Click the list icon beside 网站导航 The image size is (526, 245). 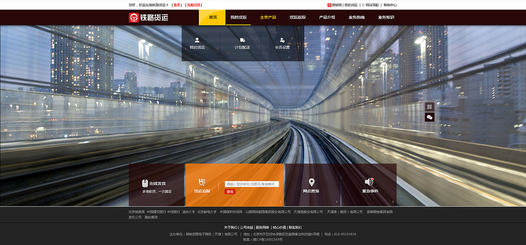pos(363,5)
